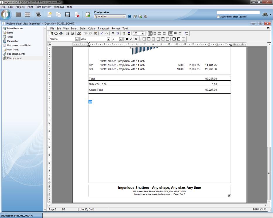The height and width of the screenshot is (218, 273).
Task: Open the Paragraph menu in editor
Action: [x=103, y=29]
